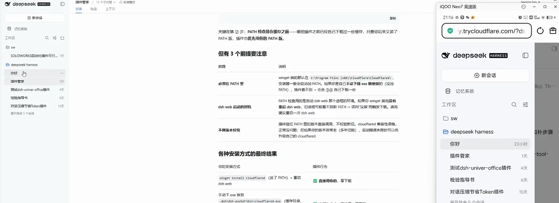Click the C:\Program Files (x86)\Cloudflare path snippet
Viewport: 559px width, 203px height.
[351, 78]
